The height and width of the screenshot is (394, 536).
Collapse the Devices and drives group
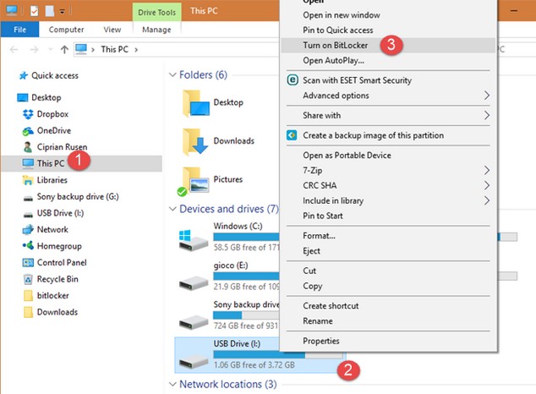(173, 209)
